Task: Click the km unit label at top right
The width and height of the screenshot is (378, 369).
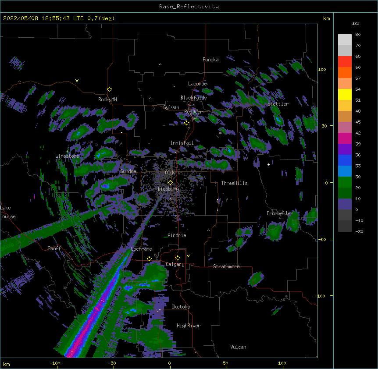Action: [326, 18]
